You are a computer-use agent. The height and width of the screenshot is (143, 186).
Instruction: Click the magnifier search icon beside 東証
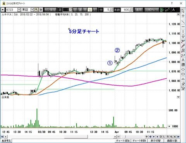36,10
